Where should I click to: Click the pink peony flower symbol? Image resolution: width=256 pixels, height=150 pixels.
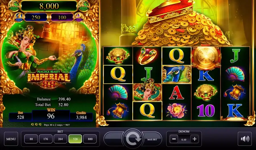pyautogui.click(x=176, y=111)
